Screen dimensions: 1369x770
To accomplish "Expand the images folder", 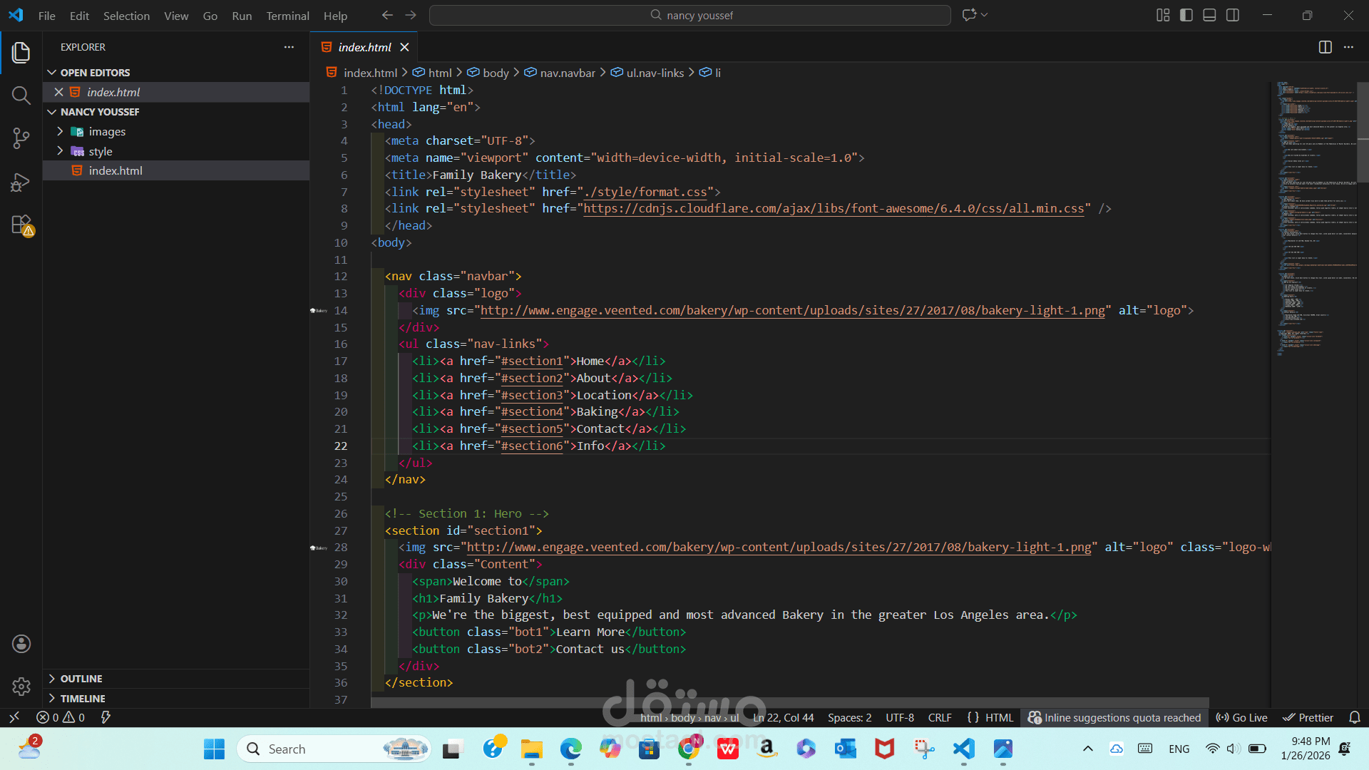I will tap(107, 132).
